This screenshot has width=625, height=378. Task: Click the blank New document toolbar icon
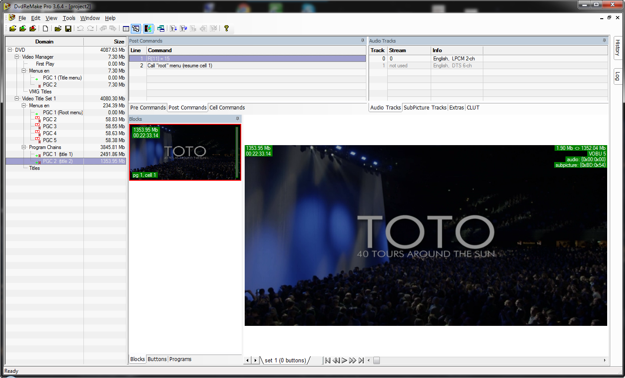point(45,29)
